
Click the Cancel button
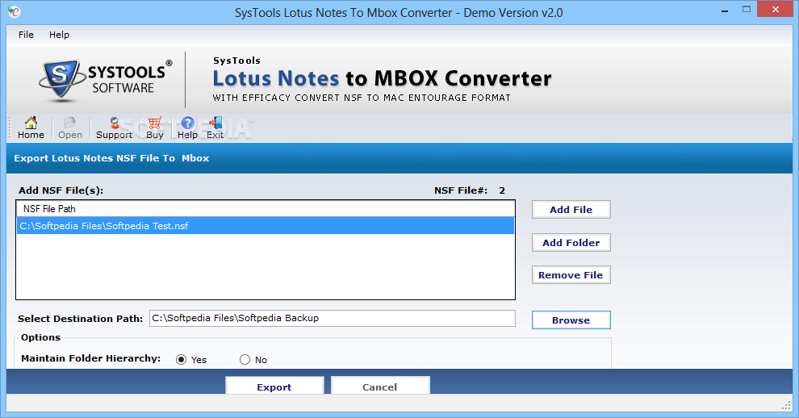tap(380, 387)
